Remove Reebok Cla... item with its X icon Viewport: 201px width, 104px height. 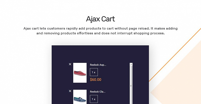pos(70,91)
